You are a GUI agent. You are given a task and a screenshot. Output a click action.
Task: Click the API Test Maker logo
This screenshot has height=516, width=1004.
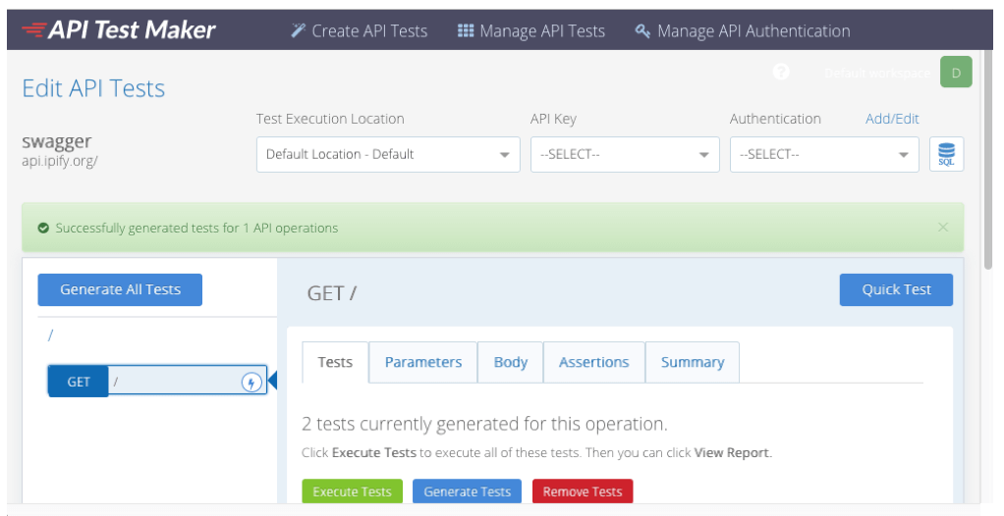click(118, 30)
